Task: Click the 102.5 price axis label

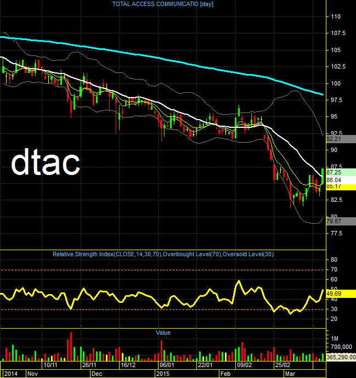Action: (338, 66)
